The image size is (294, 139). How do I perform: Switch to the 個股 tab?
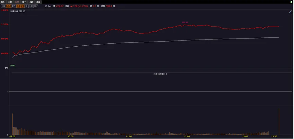[3, 2]
